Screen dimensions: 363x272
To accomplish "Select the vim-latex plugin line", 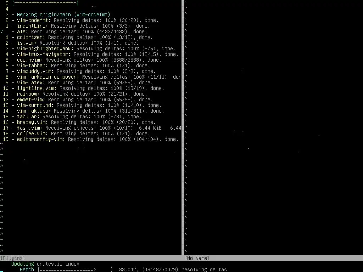I will 82,83.
